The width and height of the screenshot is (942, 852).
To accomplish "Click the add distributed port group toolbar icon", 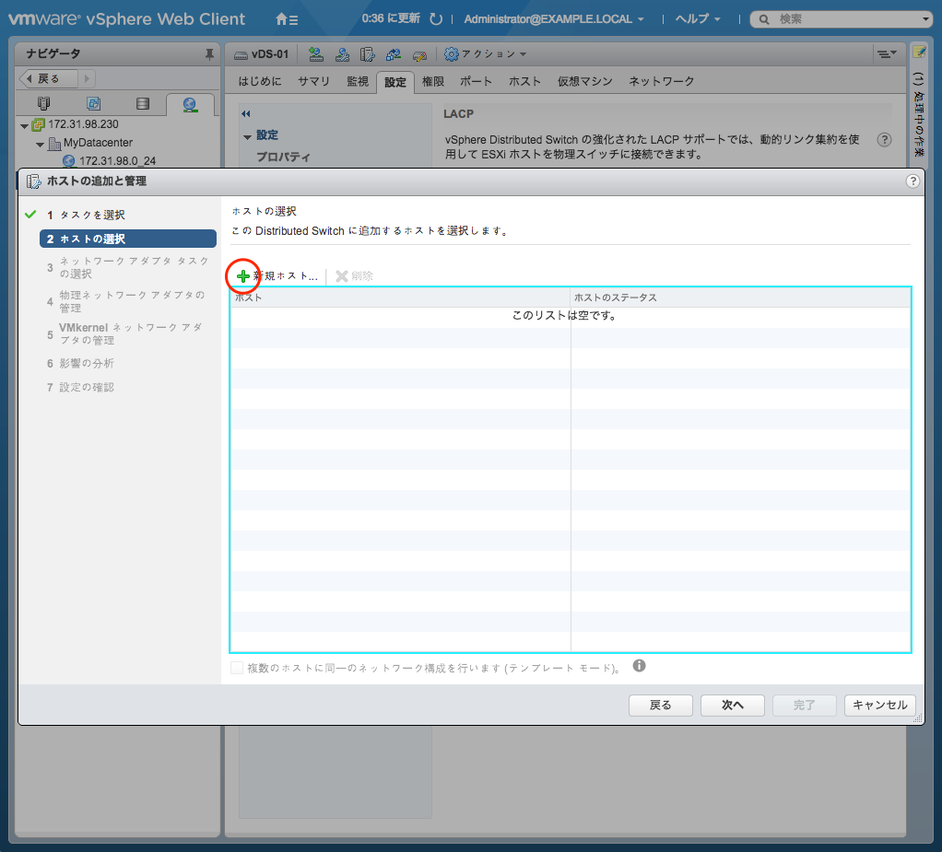I will click(x=315, y=54).
